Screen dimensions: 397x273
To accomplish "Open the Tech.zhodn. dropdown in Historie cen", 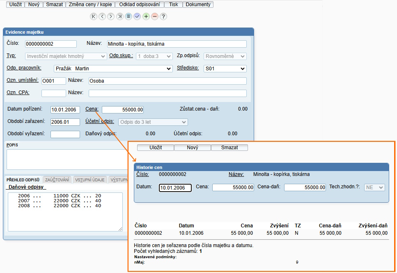I will pyautogui.click(x=374, y=187).
